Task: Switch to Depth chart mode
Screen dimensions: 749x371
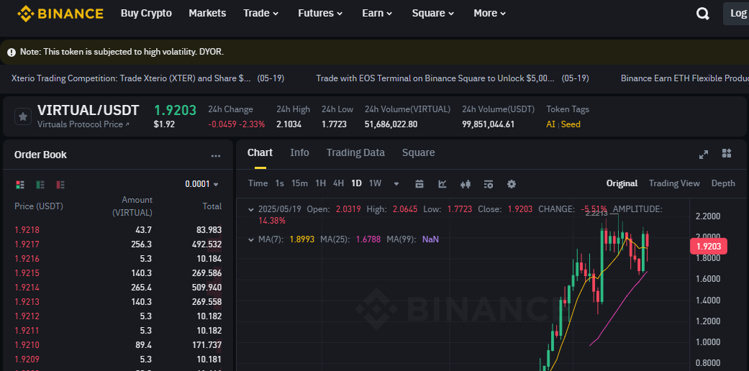Action: pyautogui.click(x=723, y=183)
